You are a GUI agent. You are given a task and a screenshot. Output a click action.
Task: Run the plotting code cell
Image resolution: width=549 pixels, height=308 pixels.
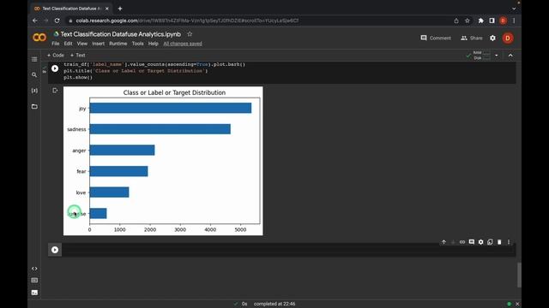[55, 68]
